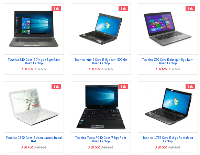Click the AED 650 price of Toshiba Z30 6th gen

tap(161, 69)
